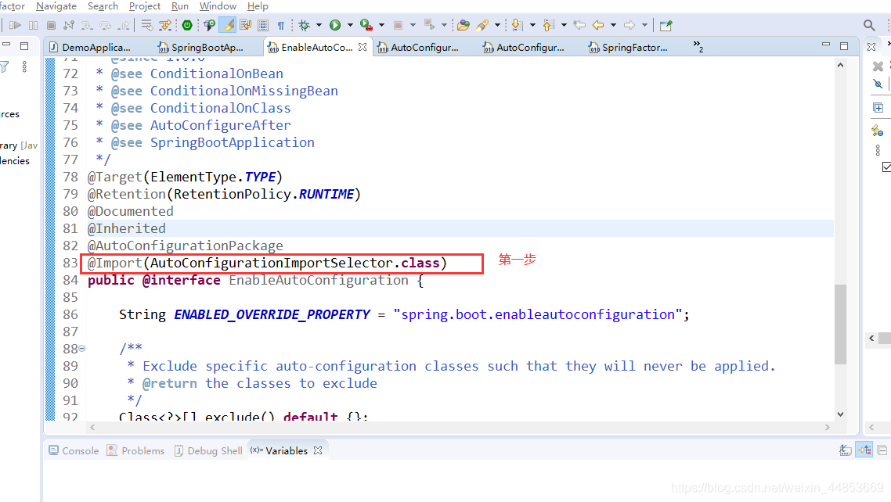This screenshot has width=891, height=502.
Task: Minimize the editor area
Action: coord(826,45)
